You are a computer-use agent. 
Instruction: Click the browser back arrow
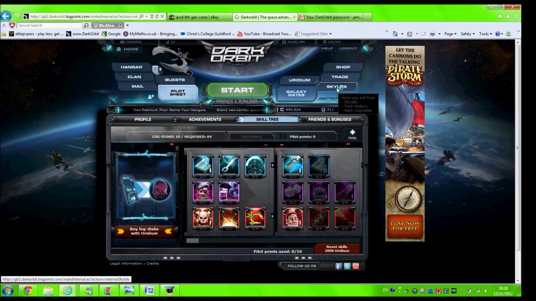(x=6, y=16)
